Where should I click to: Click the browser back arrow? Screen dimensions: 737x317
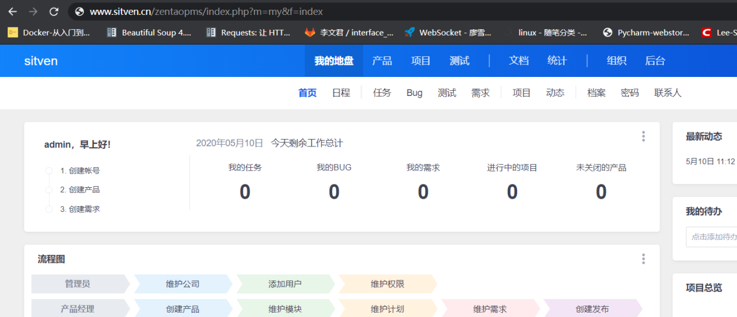pos(13,11)
